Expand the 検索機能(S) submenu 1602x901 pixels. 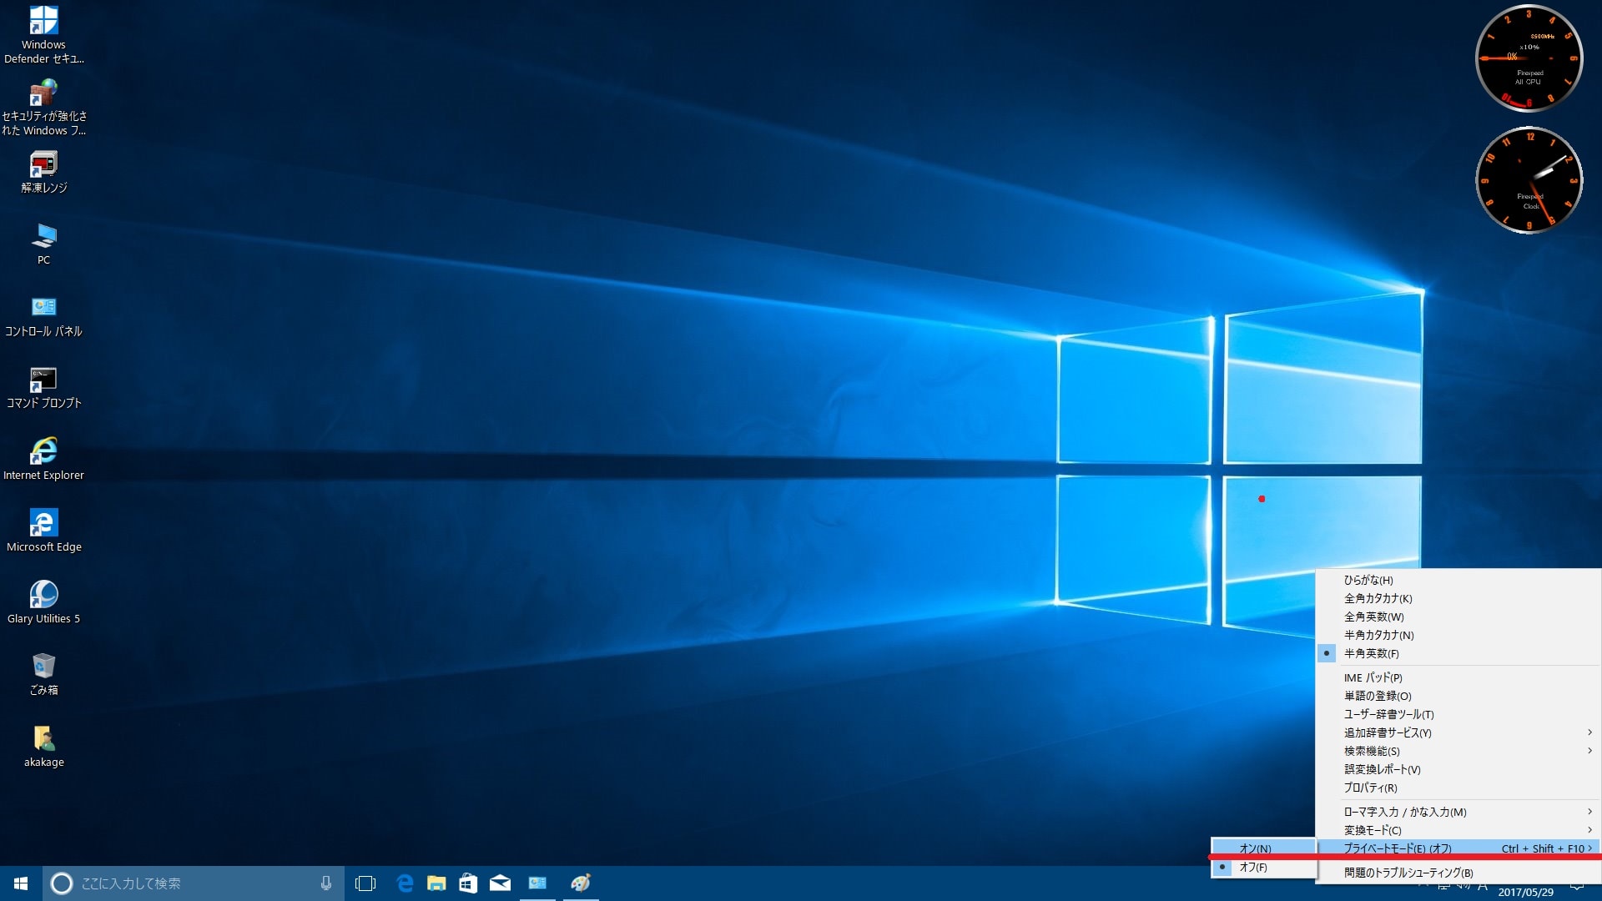coord(1458,751)
